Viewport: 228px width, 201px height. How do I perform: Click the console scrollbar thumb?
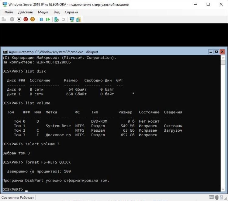(x=223, y=63)
